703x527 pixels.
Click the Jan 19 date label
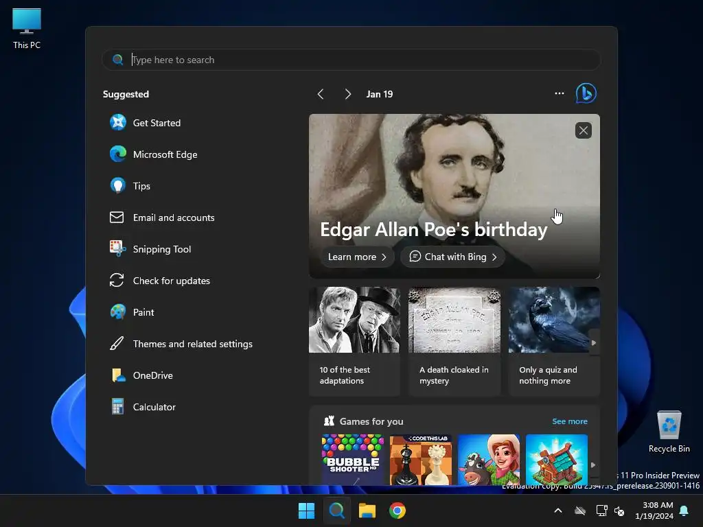click(379, 94)
